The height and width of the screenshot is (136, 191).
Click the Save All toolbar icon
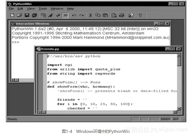34,15
